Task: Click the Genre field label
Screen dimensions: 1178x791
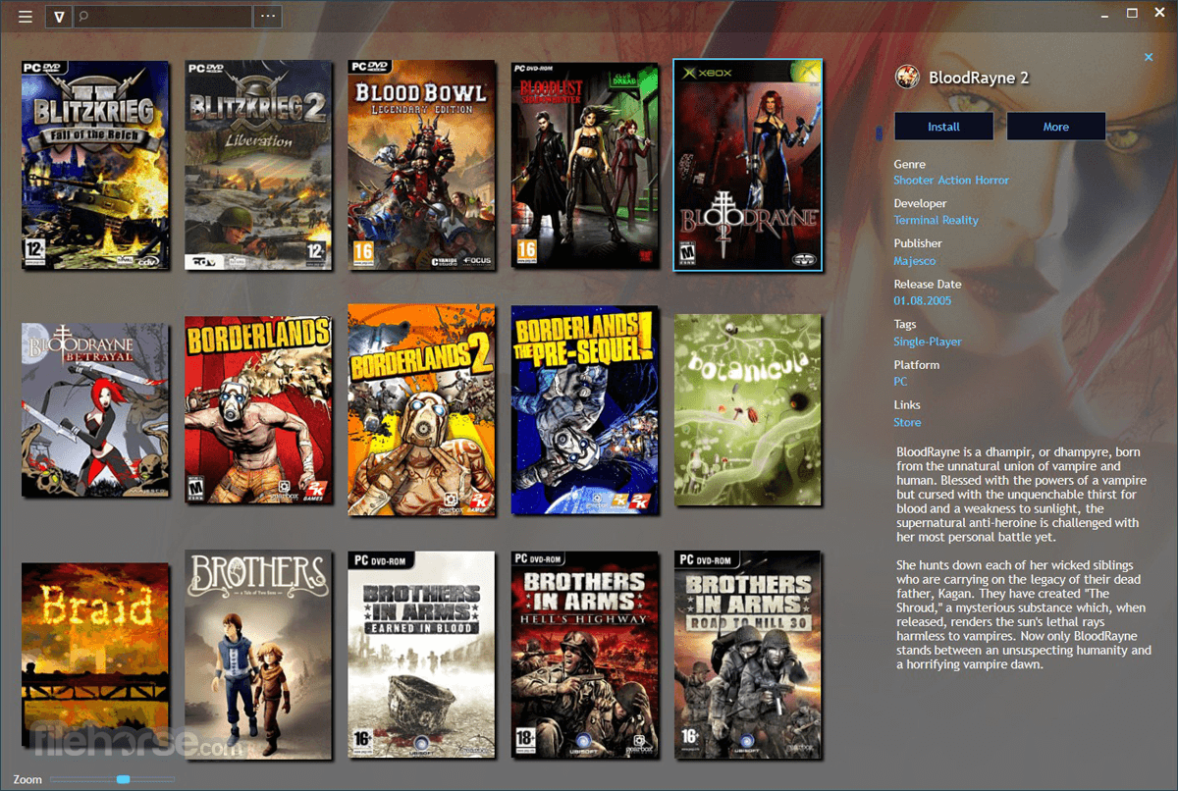Action: pos(909,164)
